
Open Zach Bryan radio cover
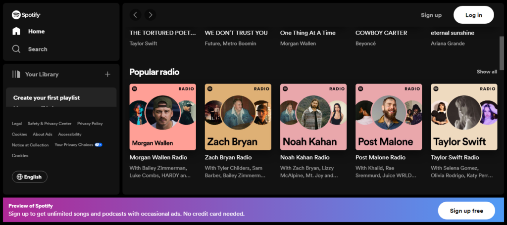[238, 117]
